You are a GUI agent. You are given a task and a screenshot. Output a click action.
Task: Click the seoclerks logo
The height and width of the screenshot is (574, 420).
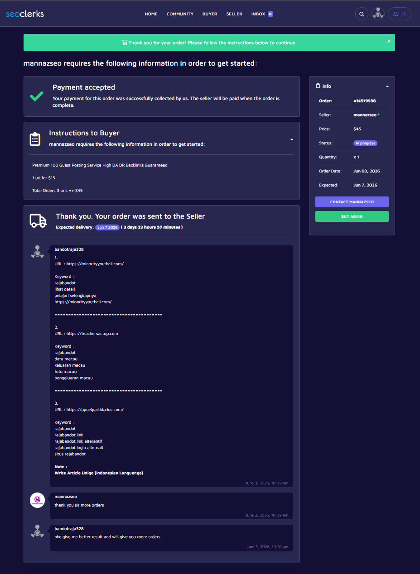(25, 14)
